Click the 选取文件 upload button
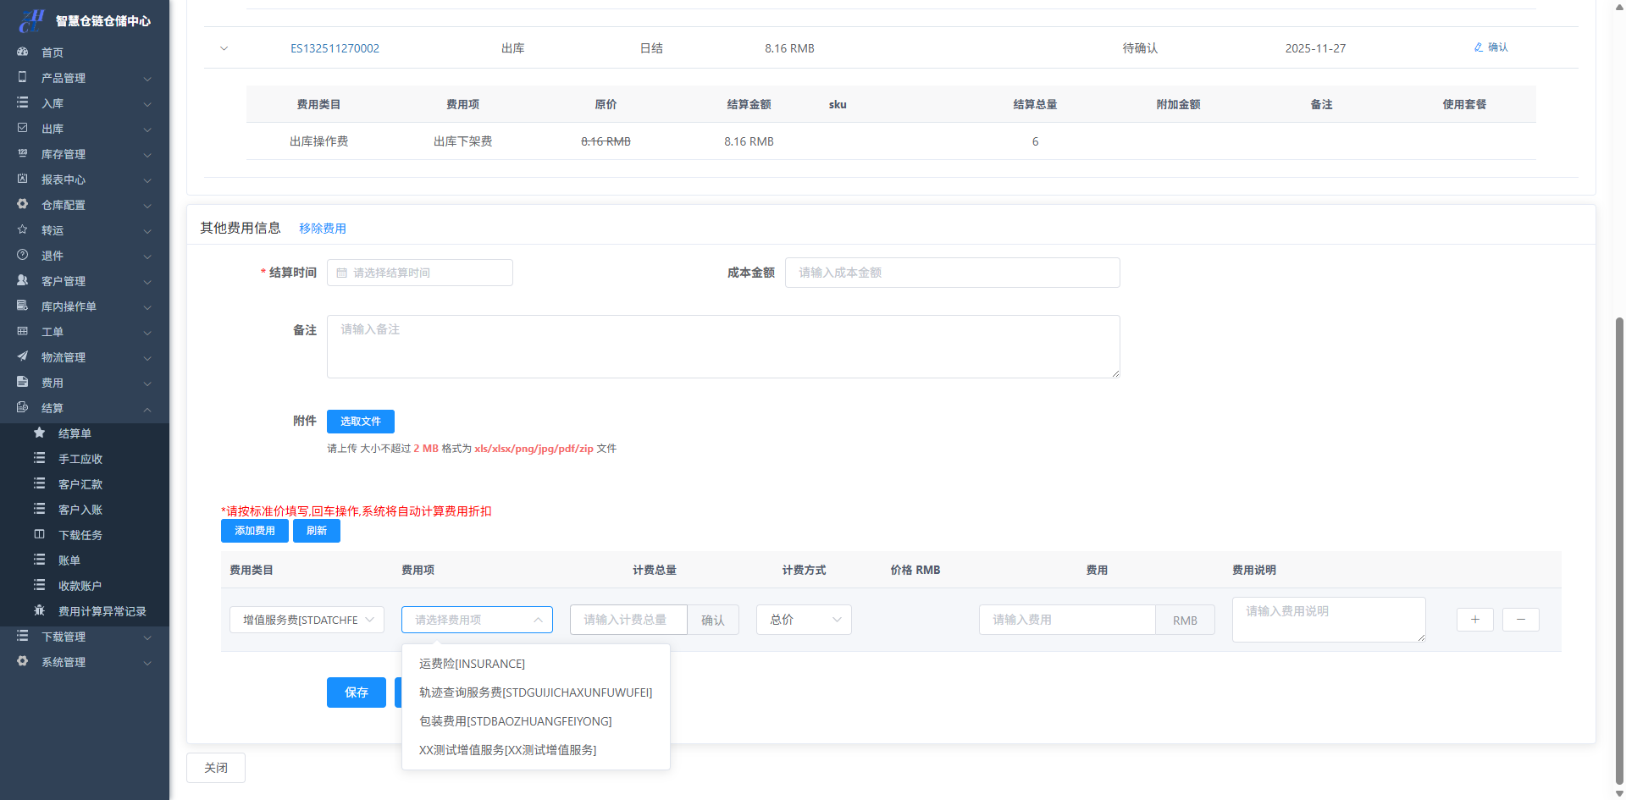 (x=360, y=421)
